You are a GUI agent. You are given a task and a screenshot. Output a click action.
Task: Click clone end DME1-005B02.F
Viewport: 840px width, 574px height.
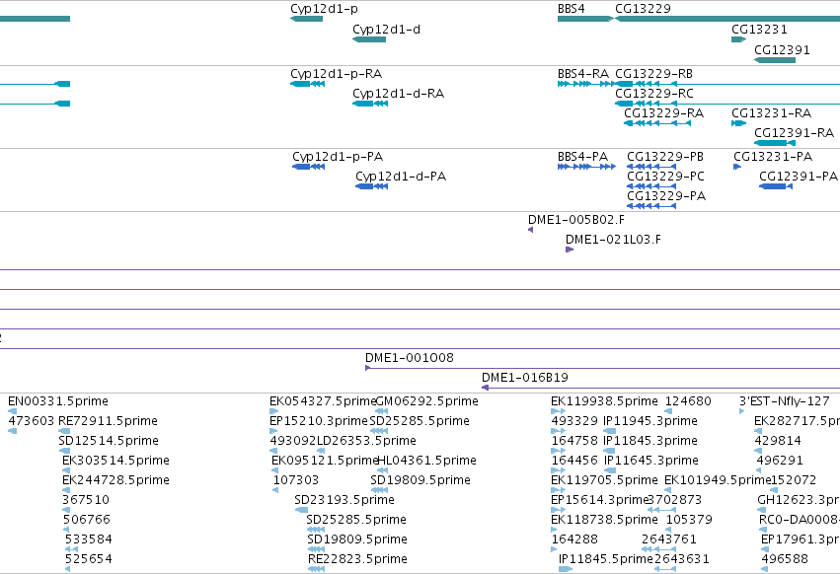[x=530, y=230]
